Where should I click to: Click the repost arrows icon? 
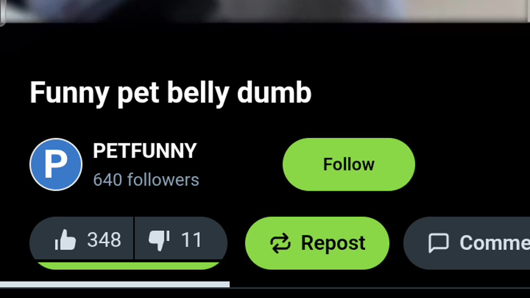pos(280,243)
